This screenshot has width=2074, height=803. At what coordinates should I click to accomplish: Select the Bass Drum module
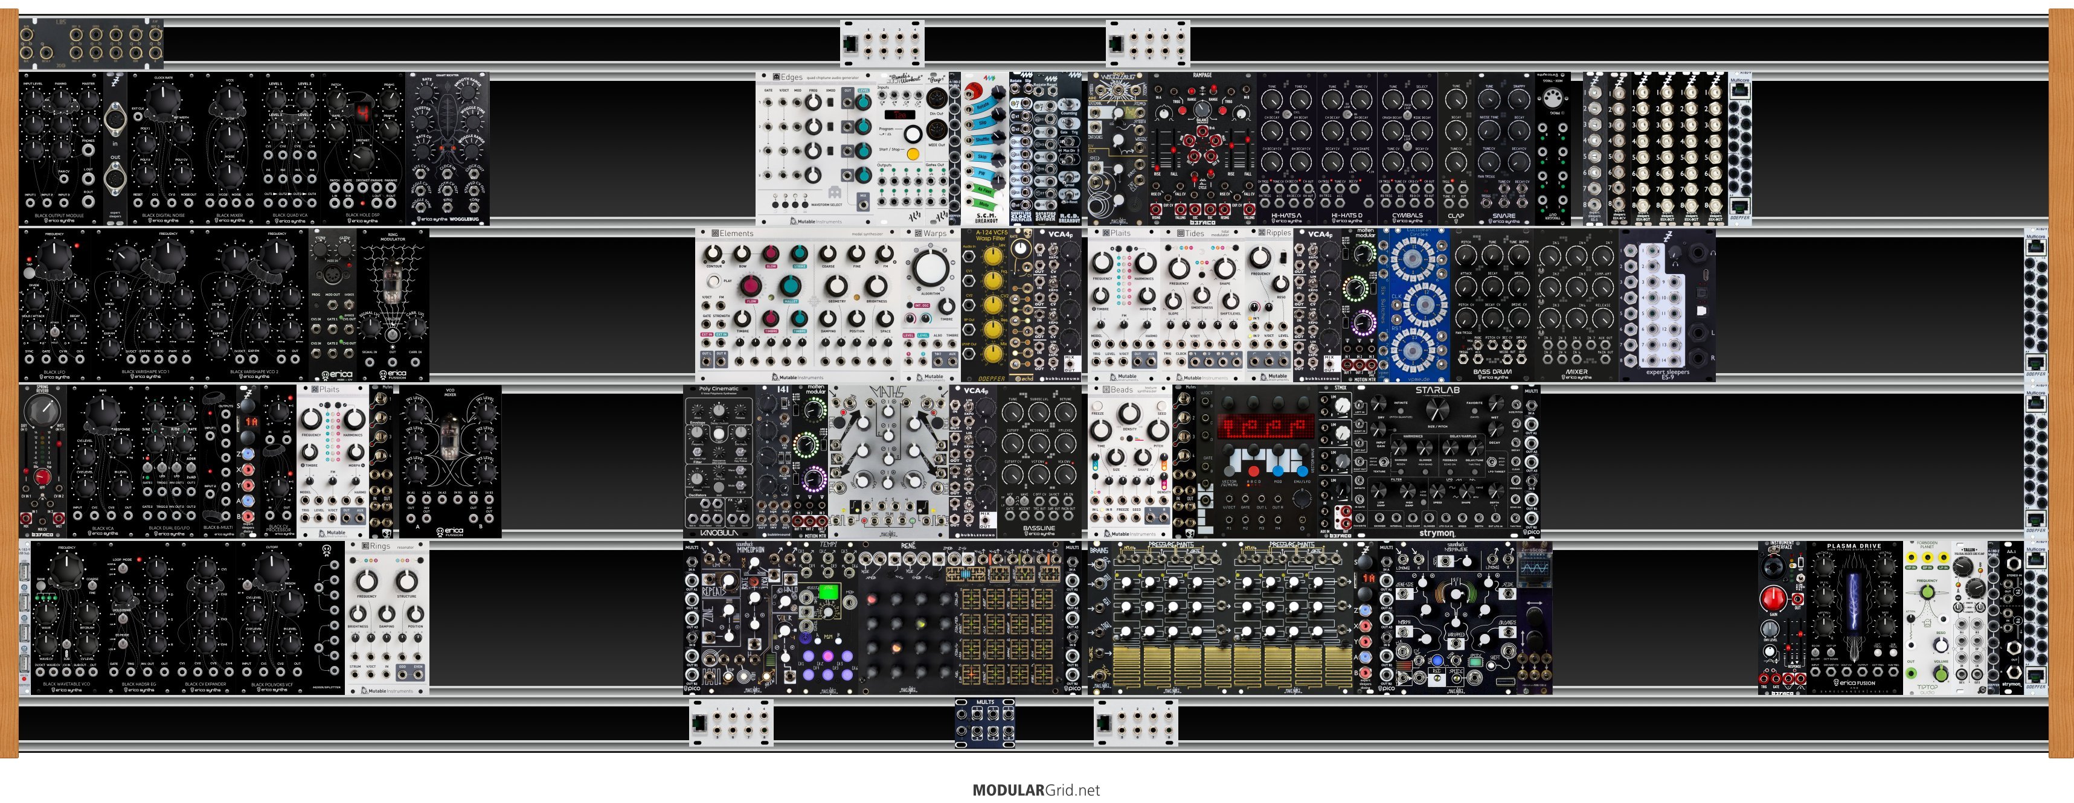point(1492,305)
